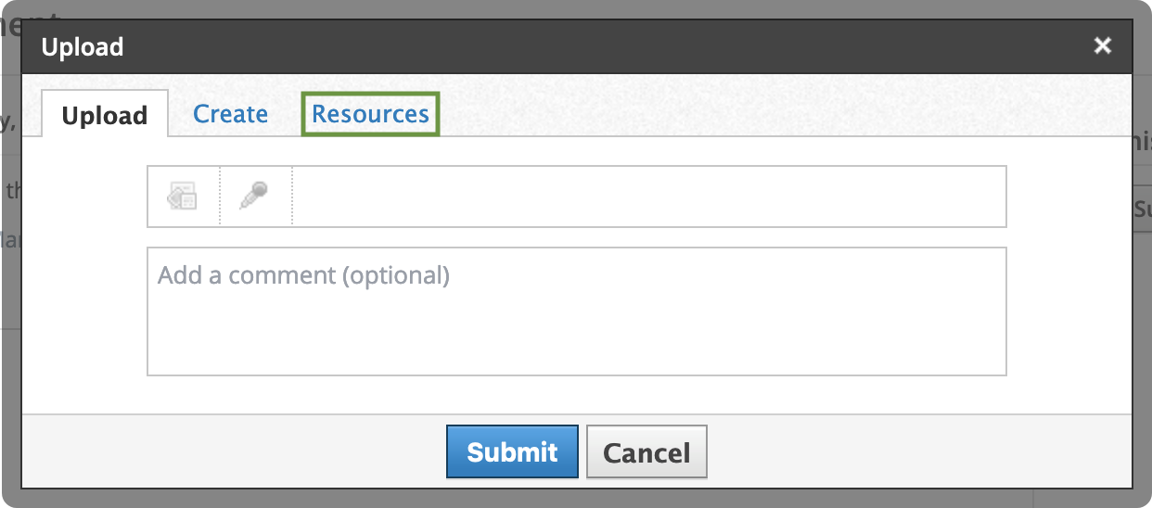Focus the optional comment text area
Image resolution: width=1152 pixels, height=508 pixels.
[x=576, y=311]
